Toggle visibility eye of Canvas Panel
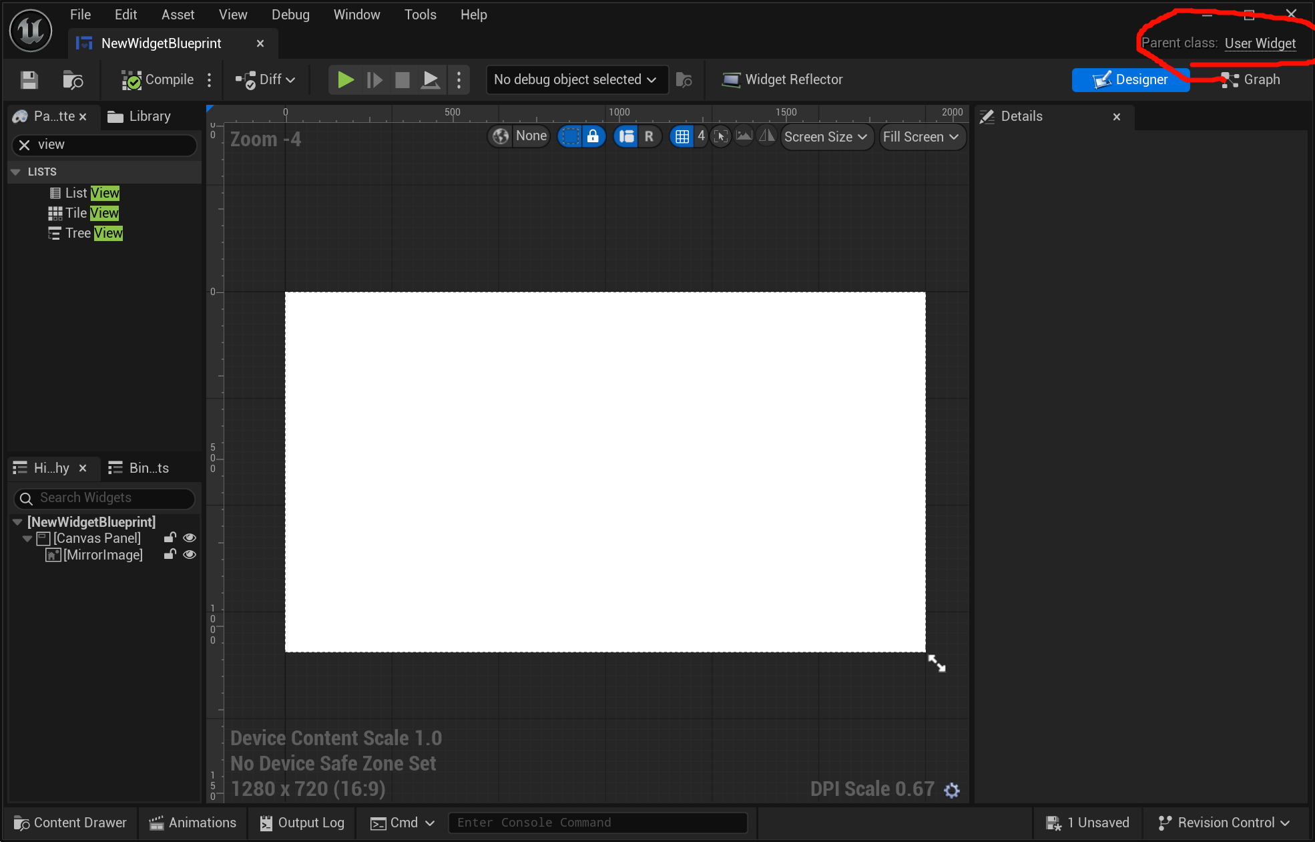The image size is (1315, 842). pyautogui.click(x=190, y=538)
